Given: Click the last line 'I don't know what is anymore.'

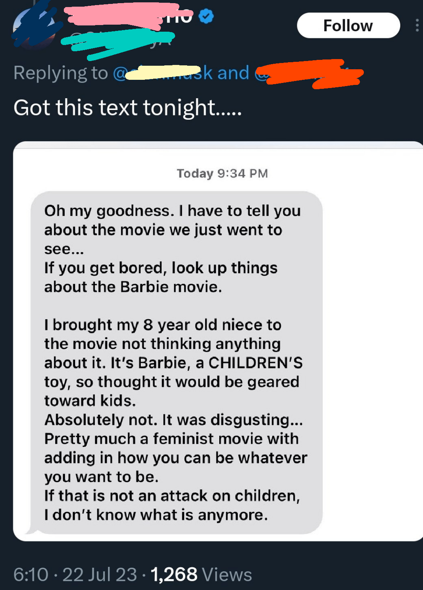Looking at the screenshot, I should 156,515.
